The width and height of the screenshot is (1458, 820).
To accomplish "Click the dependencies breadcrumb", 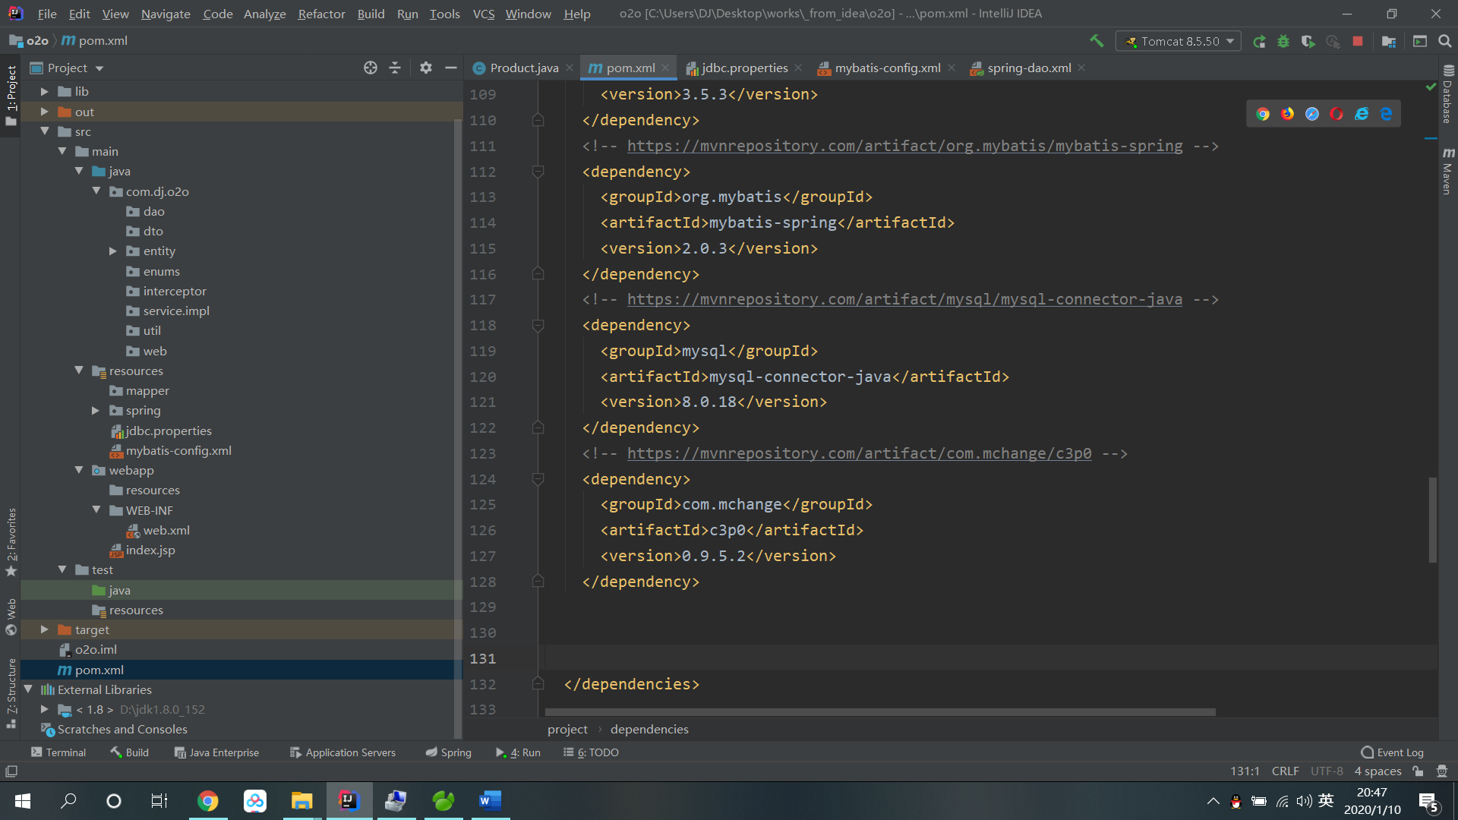I will [649, 729].
